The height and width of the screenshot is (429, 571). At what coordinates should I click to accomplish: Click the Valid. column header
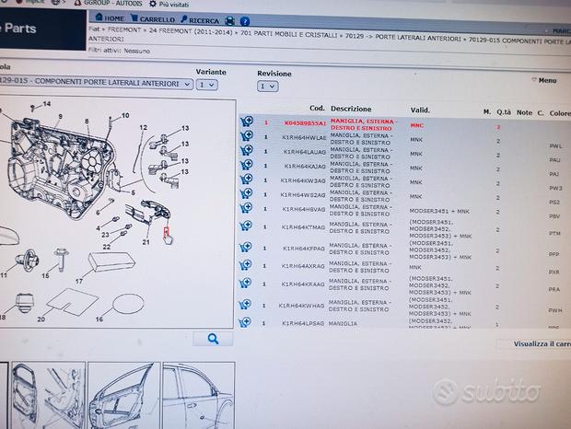[420, 110]
